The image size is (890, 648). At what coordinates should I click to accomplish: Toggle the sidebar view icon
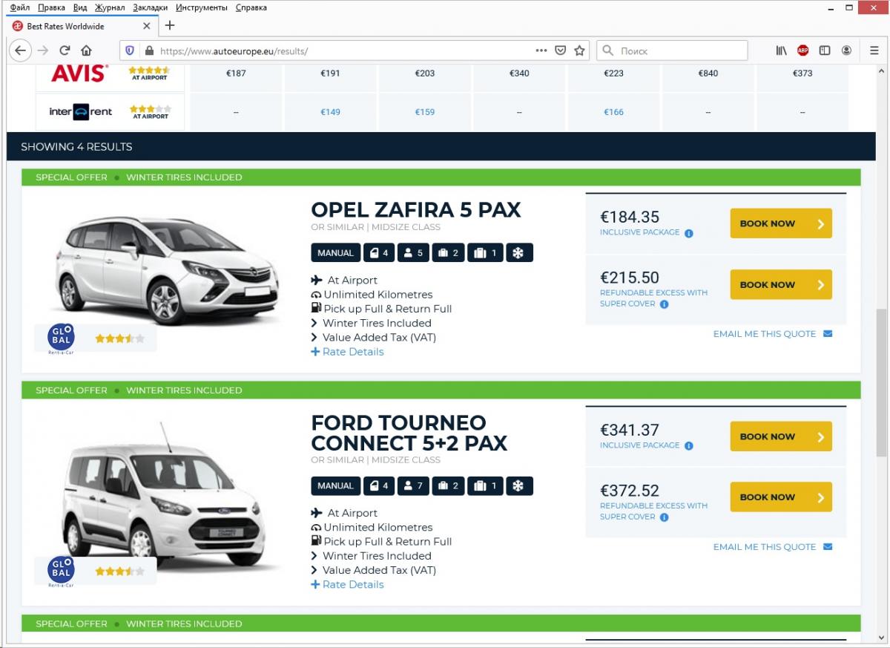click(825, 50)
